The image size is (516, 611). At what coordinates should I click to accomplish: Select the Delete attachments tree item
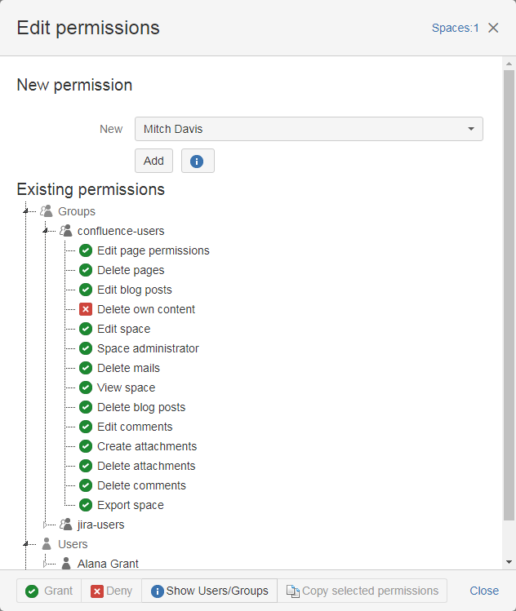click(x=146, y=466)
